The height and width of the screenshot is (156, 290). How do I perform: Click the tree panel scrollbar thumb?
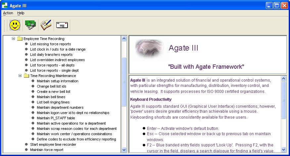pyautogui.click(x=124, y=82)
